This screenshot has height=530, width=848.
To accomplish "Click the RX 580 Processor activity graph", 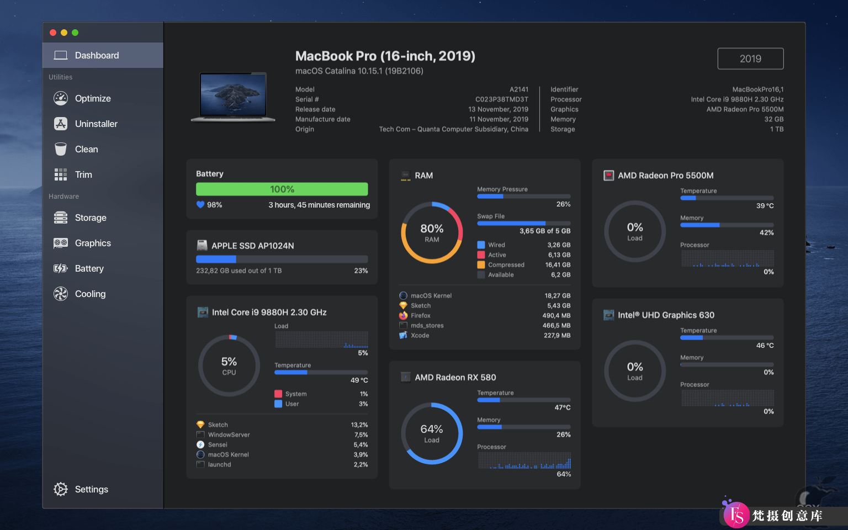I will [524, 460].
